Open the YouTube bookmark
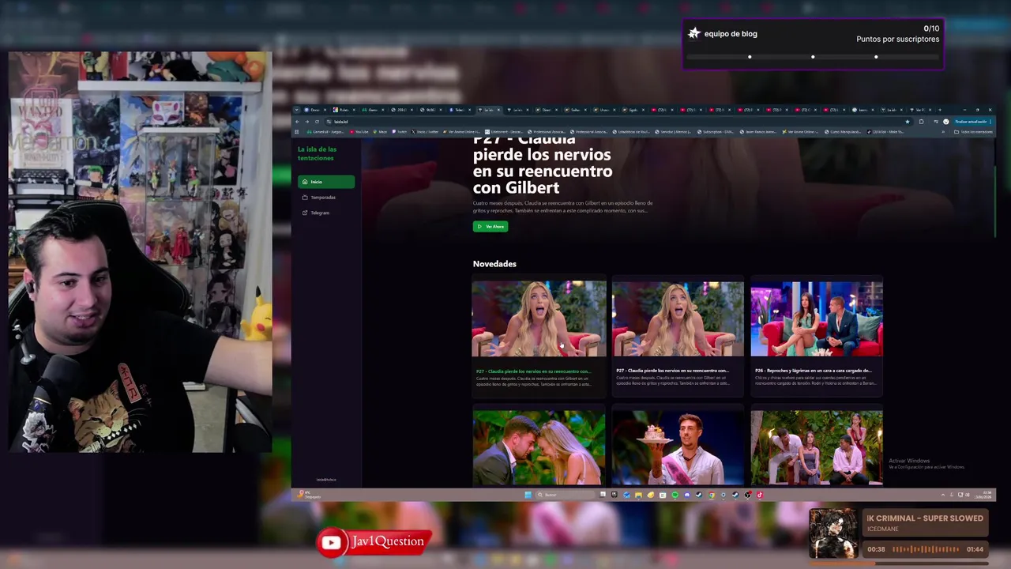Screen dimensions: 1011x569 click(x=359, y=131)
